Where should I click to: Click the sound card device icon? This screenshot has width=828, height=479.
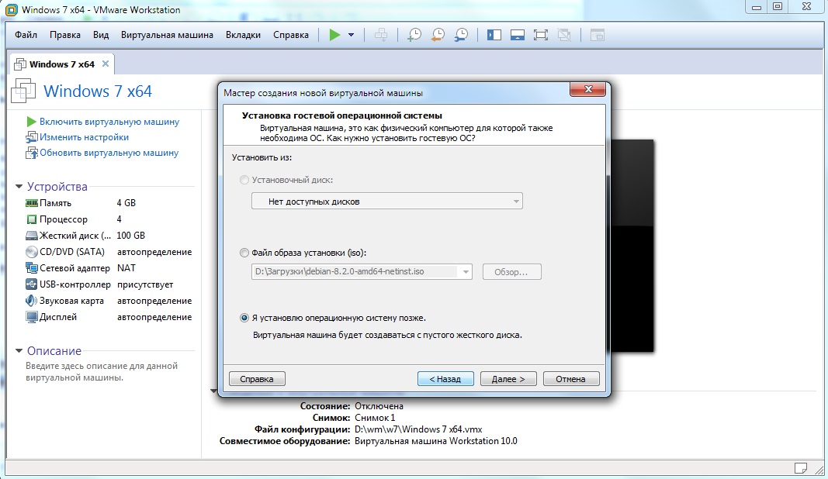(x=31, y=301)
